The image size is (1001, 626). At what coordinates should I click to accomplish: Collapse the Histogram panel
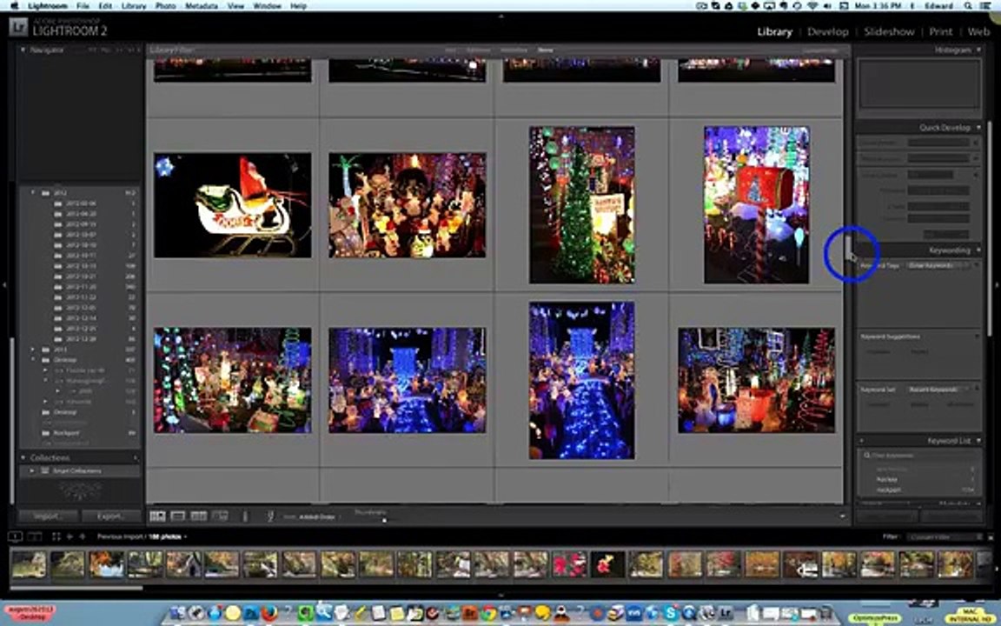coord(978,50)
